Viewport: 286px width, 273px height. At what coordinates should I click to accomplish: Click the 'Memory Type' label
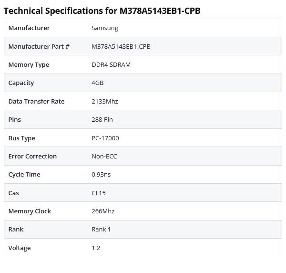tap(29, 65)
